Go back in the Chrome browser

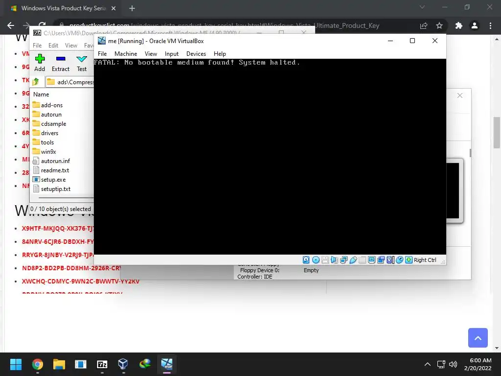point(11,25)
